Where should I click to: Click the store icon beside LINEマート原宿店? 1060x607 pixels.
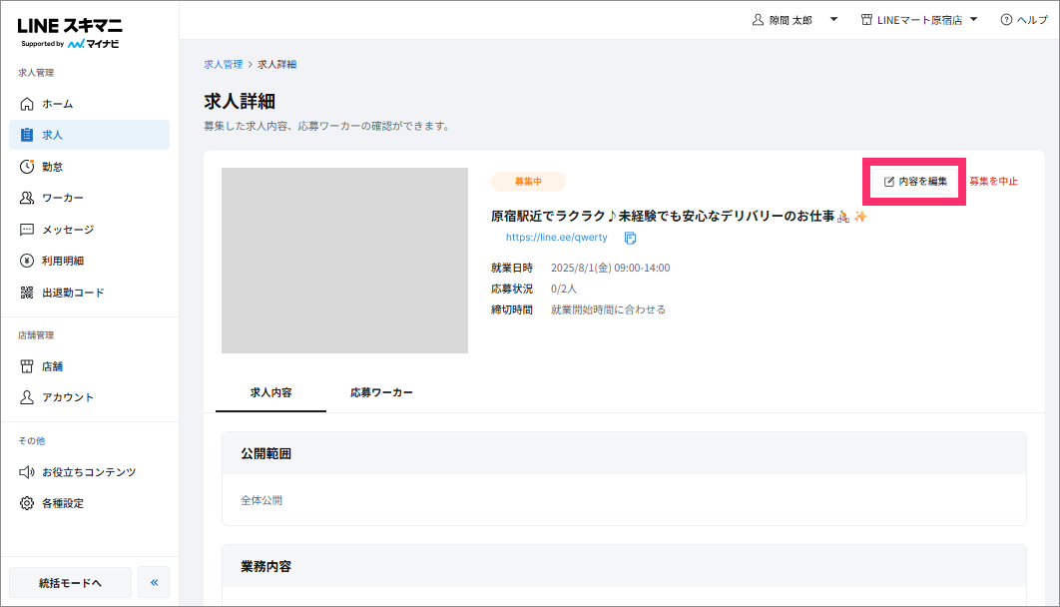tap(866, 20)
